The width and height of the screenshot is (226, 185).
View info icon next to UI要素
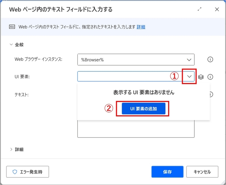click(210, 76)
